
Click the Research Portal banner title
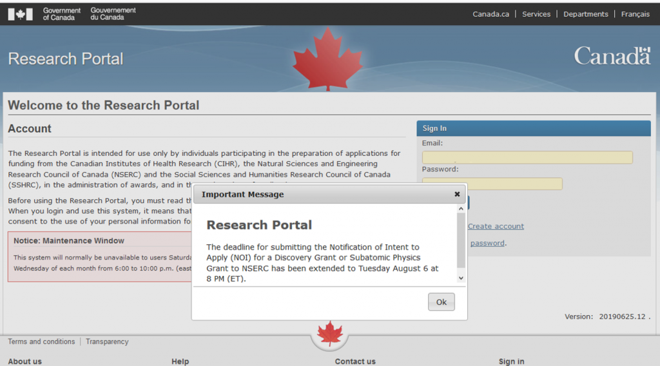click(66, 59)
